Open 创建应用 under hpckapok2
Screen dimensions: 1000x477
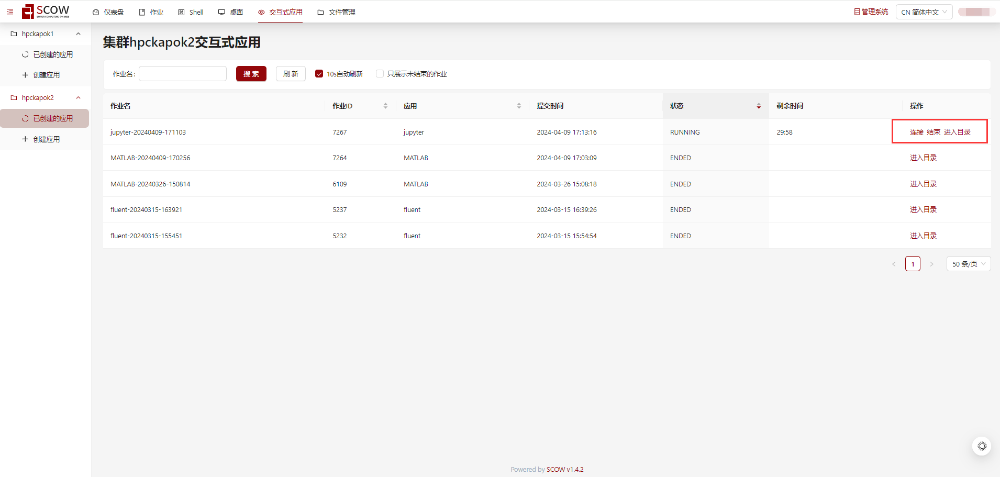[45, 139]
